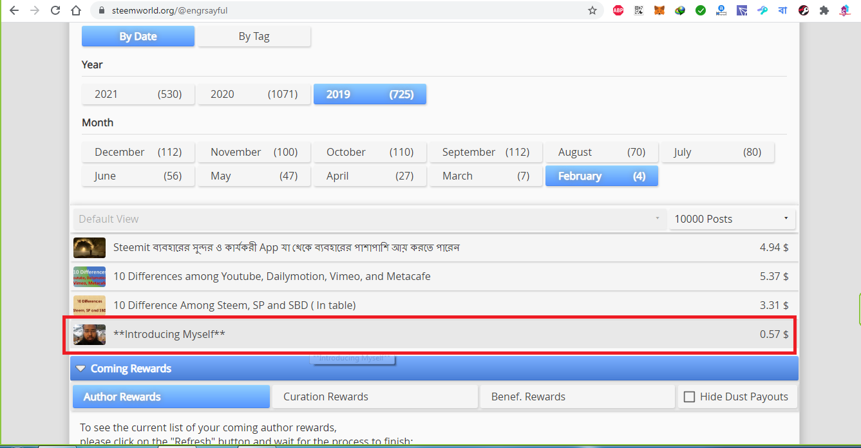Click the browser forward arrow
This screenshot has height=448, width=861.
35,10
